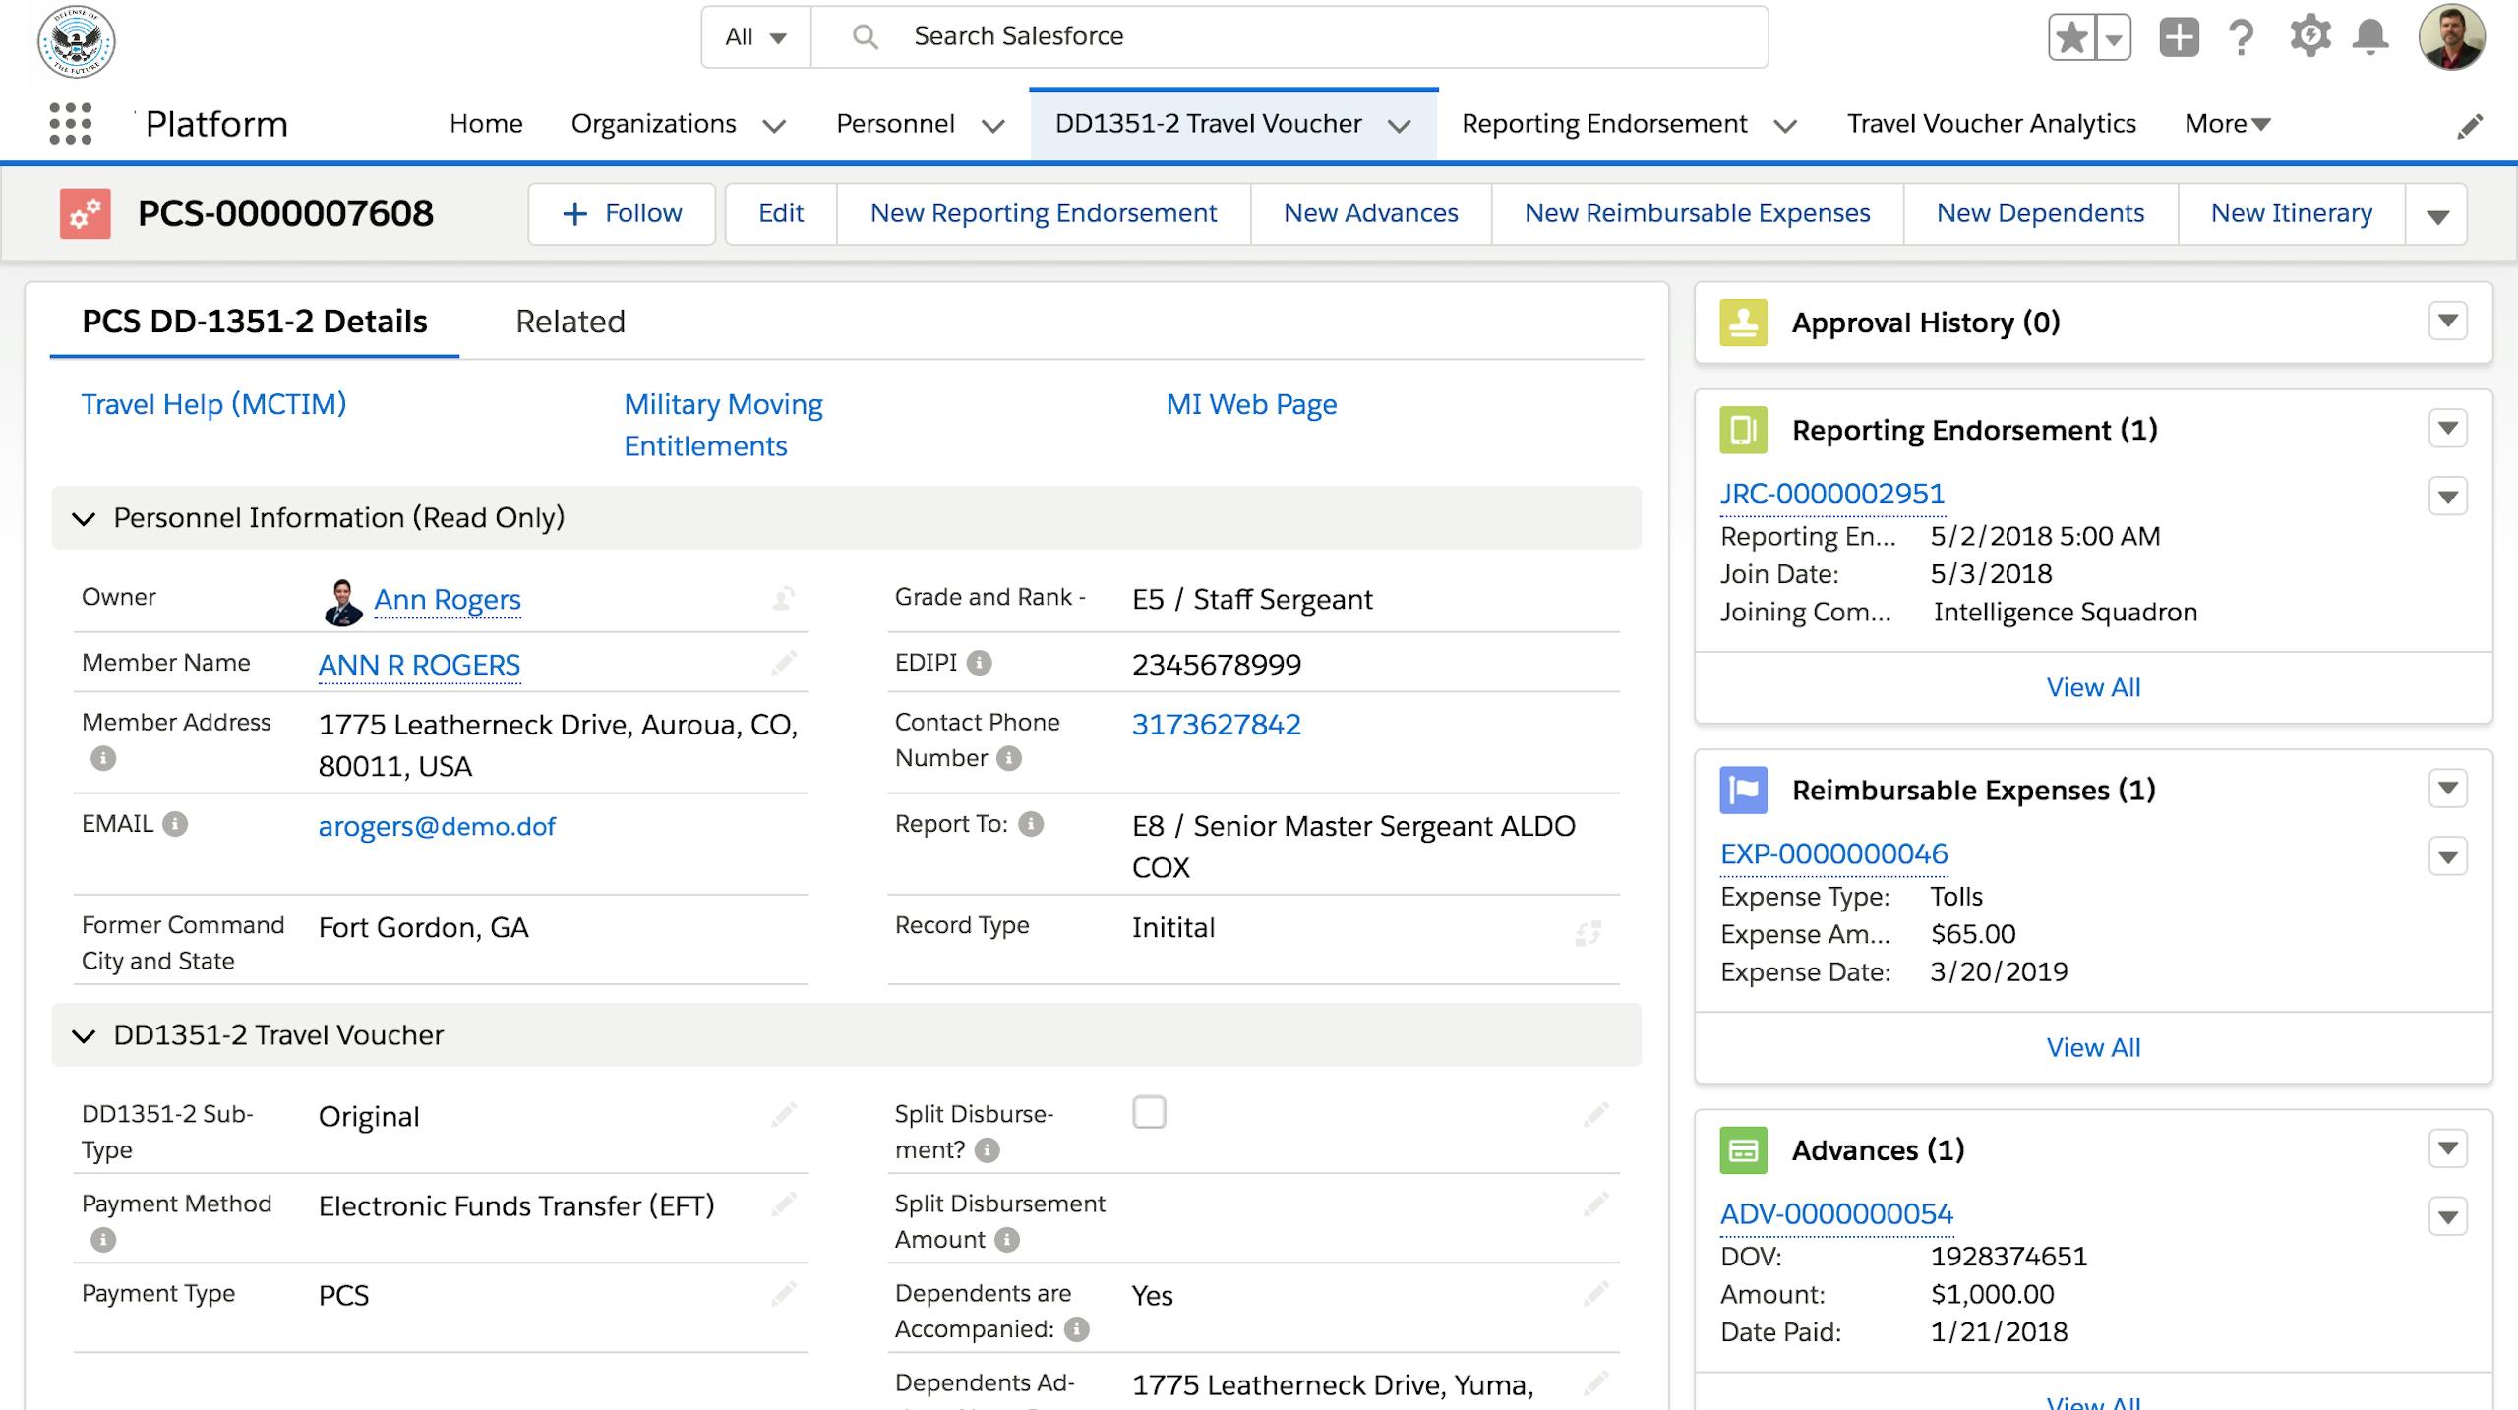Open the JRC-0000002951 reporting endorsement link

tap(1832, 495)
